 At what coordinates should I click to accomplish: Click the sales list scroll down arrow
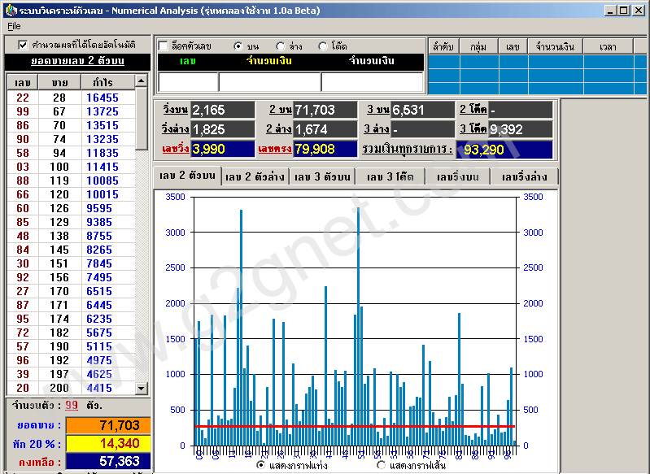[142, 389]
